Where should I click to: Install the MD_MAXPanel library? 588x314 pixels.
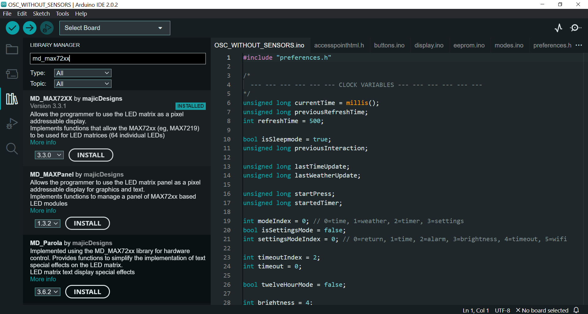[87, 223]
